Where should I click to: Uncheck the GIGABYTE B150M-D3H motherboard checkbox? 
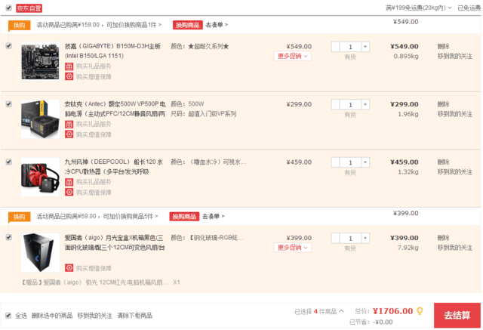pyautogui.click(x=8, y=46)
